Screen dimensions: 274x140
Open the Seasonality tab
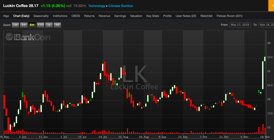[41, 16]
